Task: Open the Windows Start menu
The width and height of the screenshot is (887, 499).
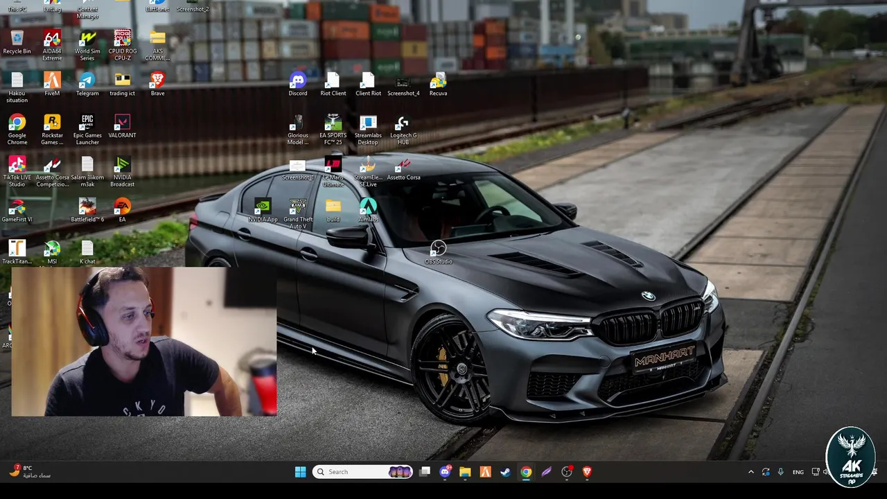Action: 300,472
